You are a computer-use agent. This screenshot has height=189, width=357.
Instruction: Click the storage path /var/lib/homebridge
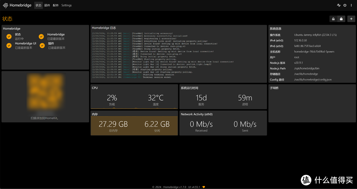pos(306,74)
